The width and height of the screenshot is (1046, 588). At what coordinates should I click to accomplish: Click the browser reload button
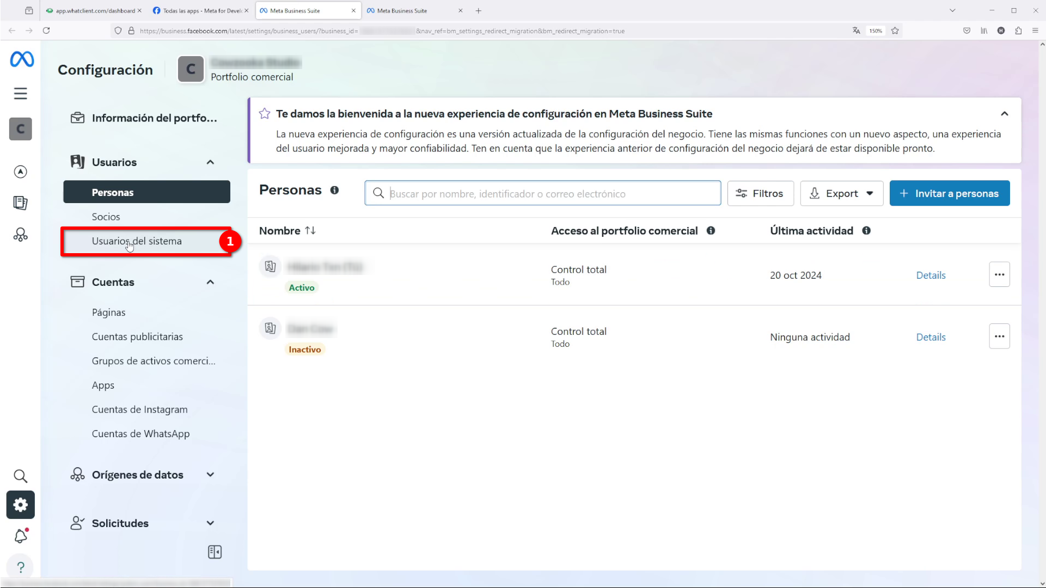point(46,30)
